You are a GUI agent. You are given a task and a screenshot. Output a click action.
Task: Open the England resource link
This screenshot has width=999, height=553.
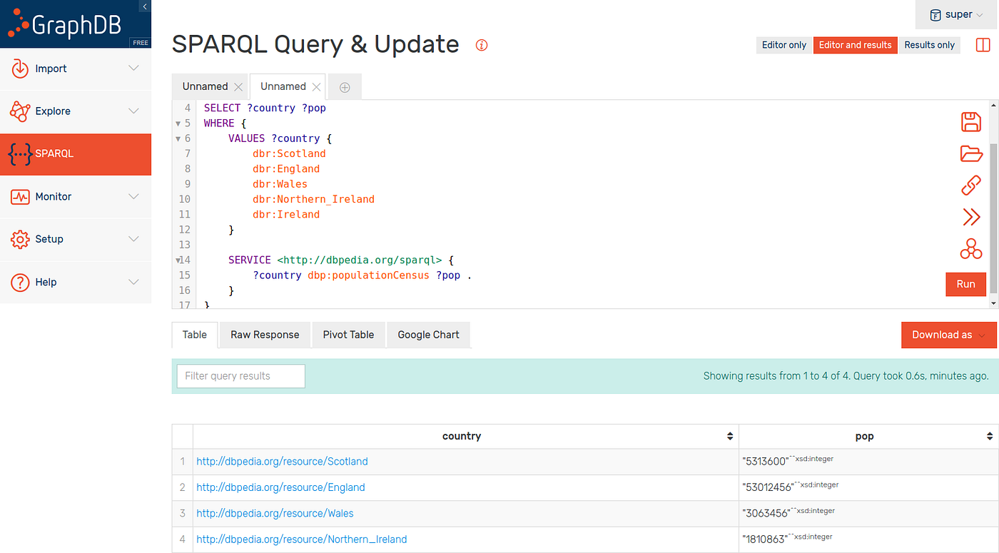click(280, 487)
